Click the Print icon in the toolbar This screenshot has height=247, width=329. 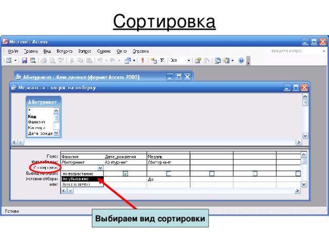click(x=44, y=61)
